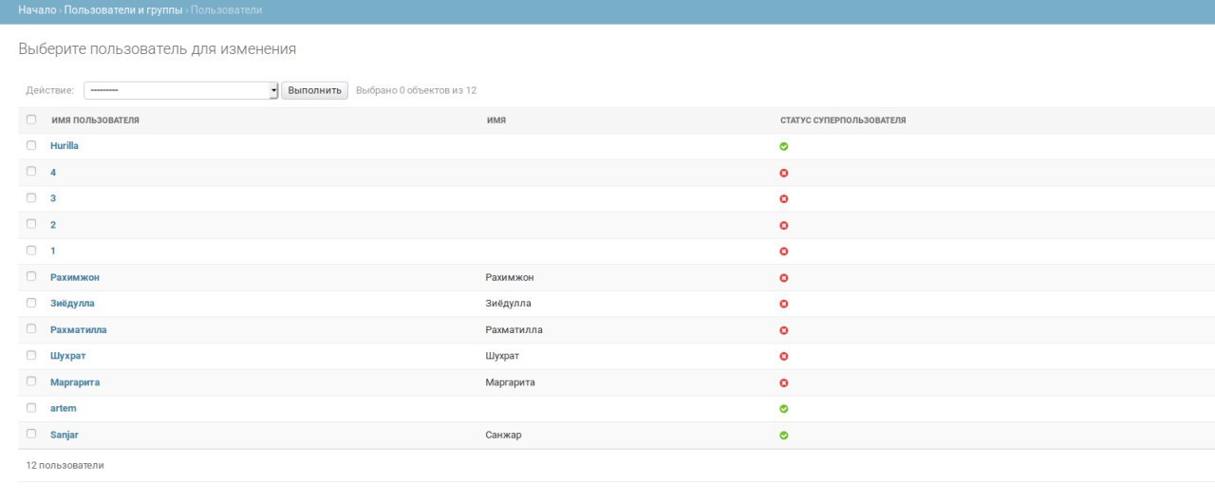Click the Рахимжон name cell in Имя column

click(x=510, y=277)
